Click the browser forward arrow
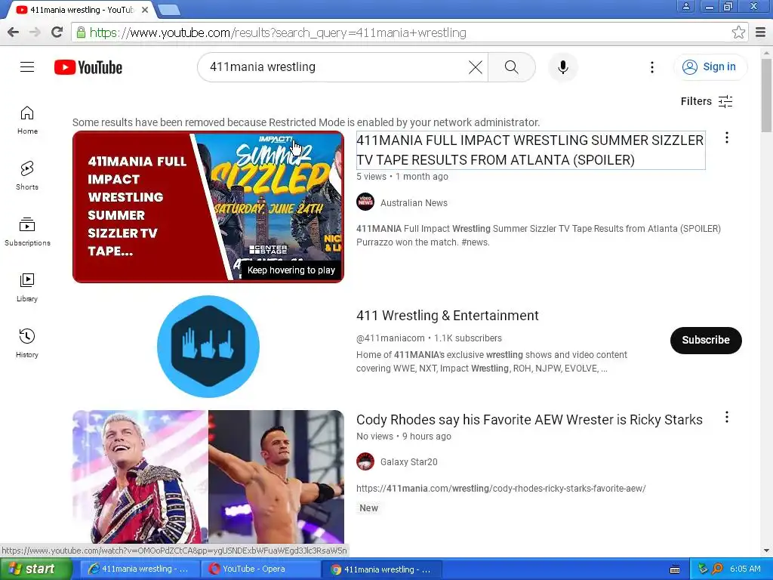This screenshot has height=580, width=773. [x=35, y=32]
